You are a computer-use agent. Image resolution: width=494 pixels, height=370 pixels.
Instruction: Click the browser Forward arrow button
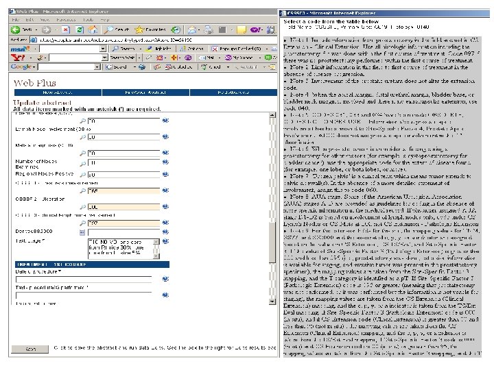(x=47, y=29)
